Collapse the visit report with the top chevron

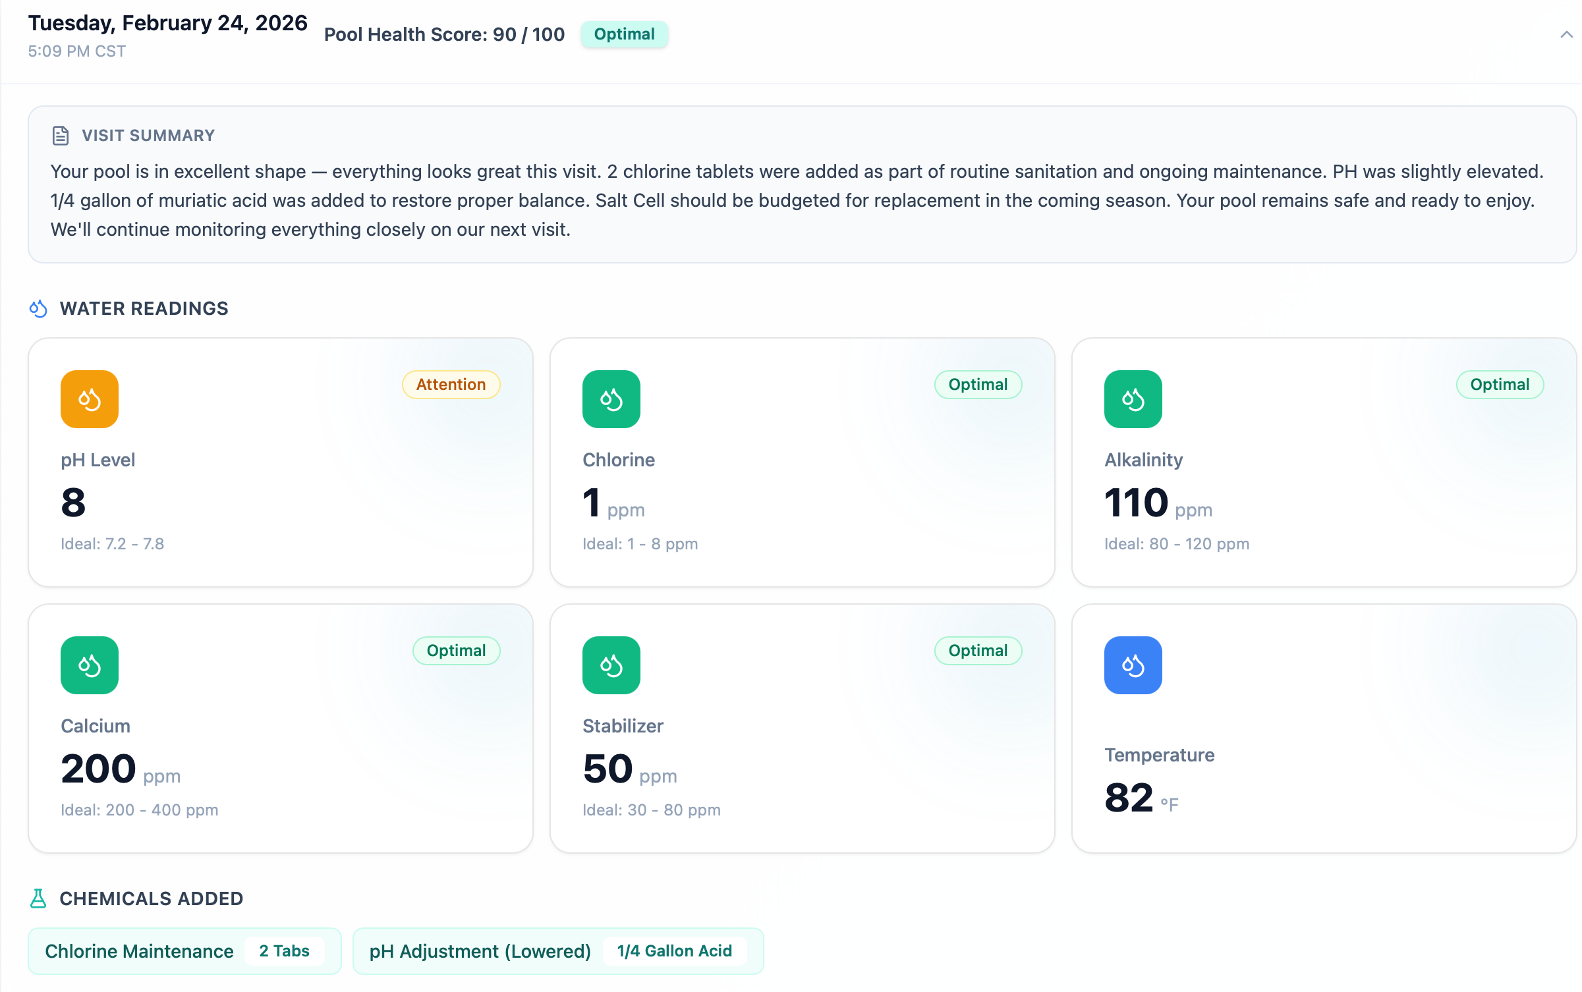click(x=1566, y=35)
